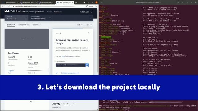Click the '5 GB' disk value
Screen dimensions: 198x111
pyautogui.click(x=30, y=57)
